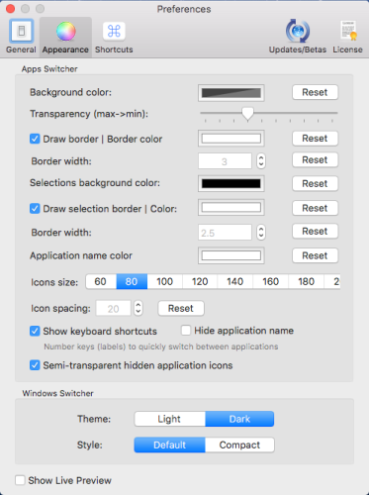369x495 pixels.
Task: Reset the Icon spacing value
Action: tap(181, 309)
